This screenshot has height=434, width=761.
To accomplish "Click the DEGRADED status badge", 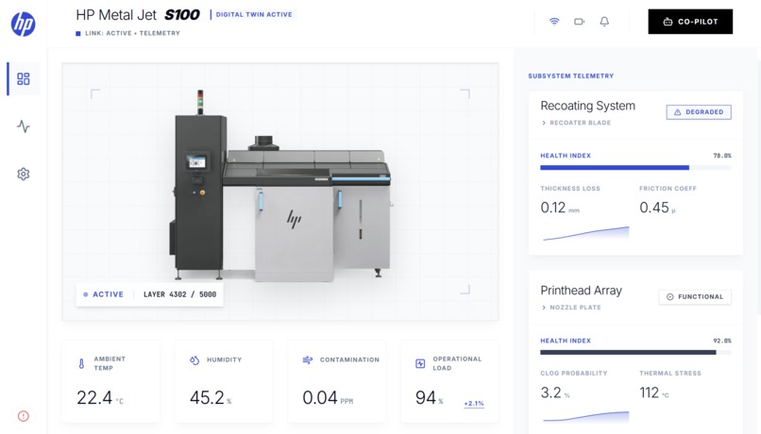I will [699, 112].
